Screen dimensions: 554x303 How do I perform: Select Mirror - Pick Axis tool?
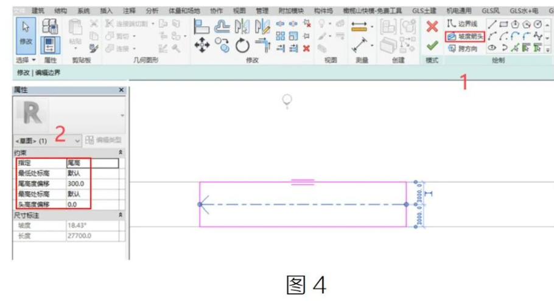[x=242, y=27]
